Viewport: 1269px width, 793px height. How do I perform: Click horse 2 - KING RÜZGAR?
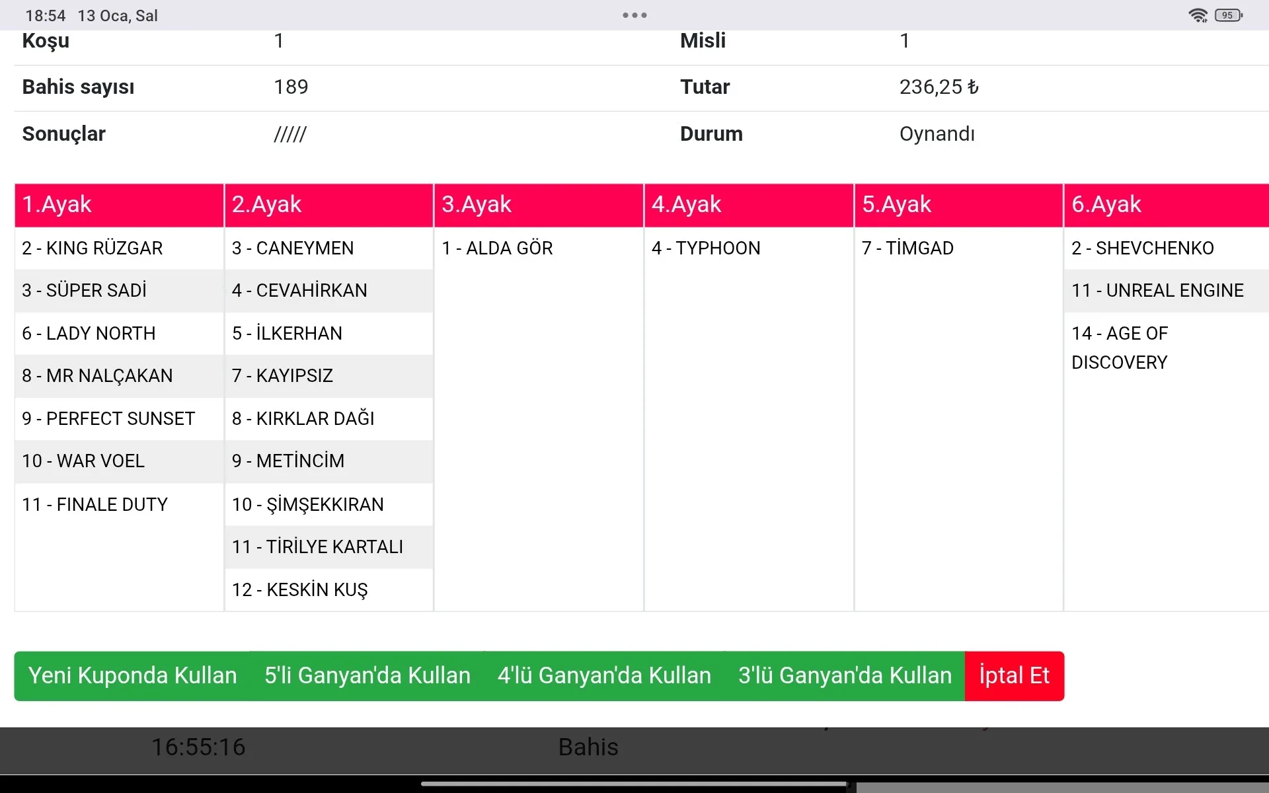[x=93, y=248]
